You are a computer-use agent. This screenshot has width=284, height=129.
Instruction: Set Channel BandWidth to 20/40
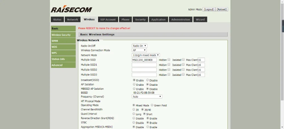[x=142, y=109]
